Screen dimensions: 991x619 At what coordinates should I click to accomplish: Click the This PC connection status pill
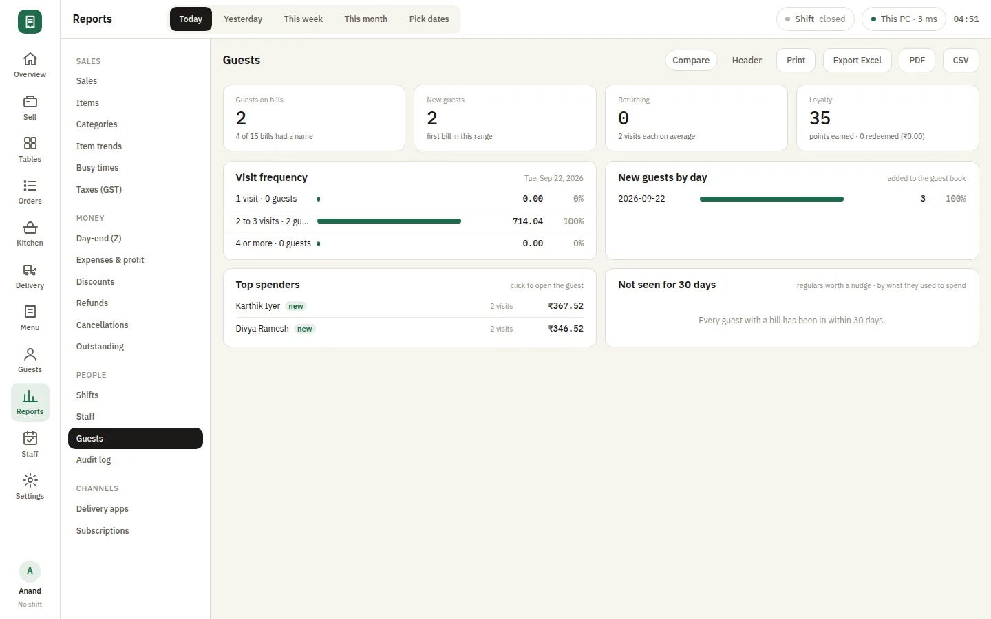coord(904,19)
